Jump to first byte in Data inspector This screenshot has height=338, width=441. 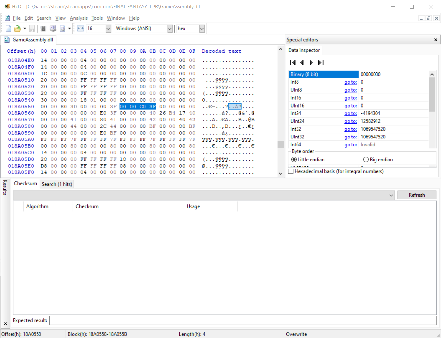(x=293, y=62)
